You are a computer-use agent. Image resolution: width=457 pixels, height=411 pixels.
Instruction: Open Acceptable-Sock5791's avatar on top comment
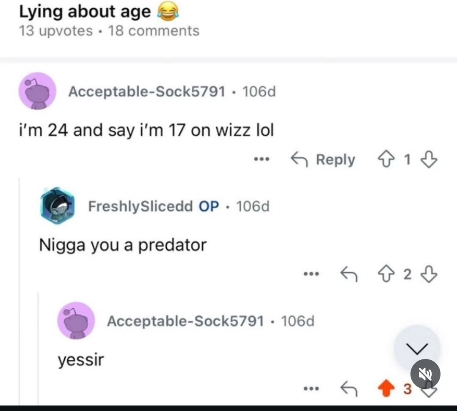pyautogui.click(x=37, y=91)
